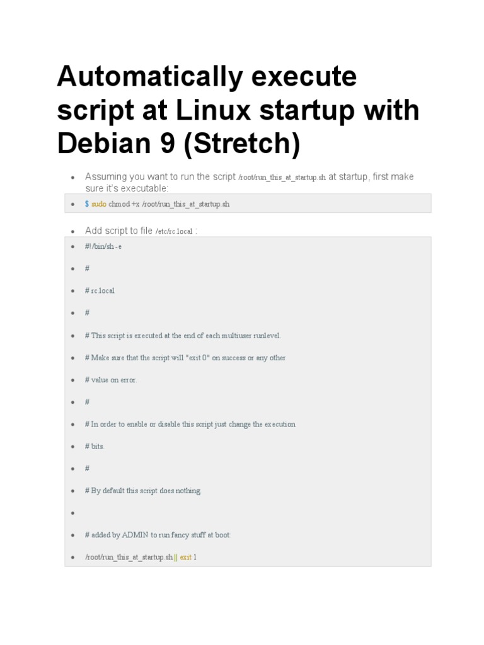
Task: Click the title 'Automatically execute script' heading
Action: tap(238, 110)
